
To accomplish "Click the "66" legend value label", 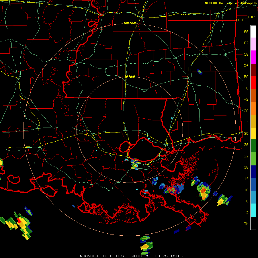I will [246, 32].
